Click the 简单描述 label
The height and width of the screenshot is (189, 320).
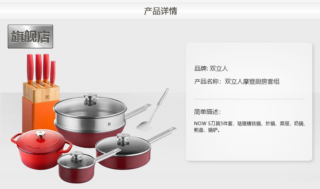pos(207,112)
